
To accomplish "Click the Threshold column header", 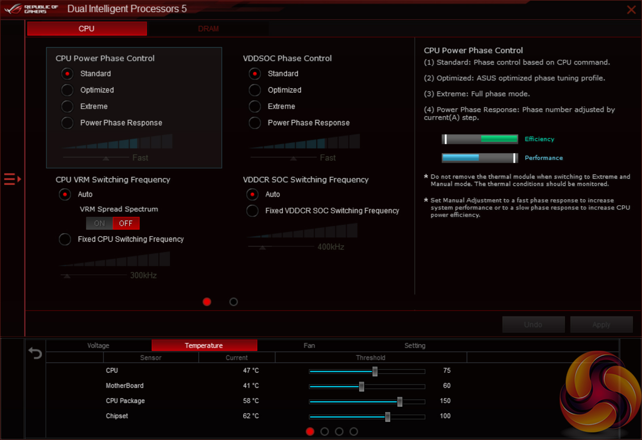I will (371, 358).
